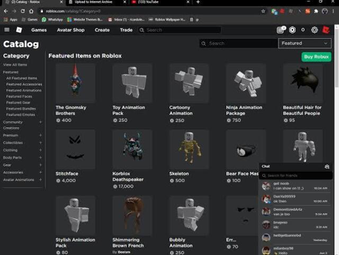
Task: Open the WhatsApp bookmark
Action: pyautogui.click(x=52, y=20)
